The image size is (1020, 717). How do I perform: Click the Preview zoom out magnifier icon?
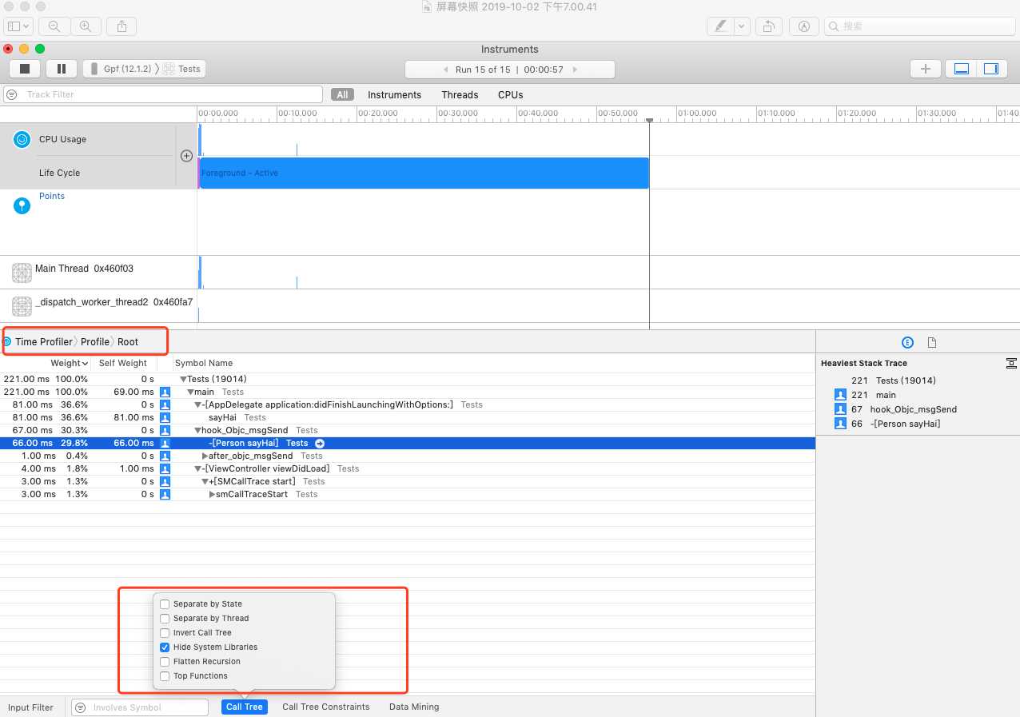pyautogui.click(x=54, y=26)
